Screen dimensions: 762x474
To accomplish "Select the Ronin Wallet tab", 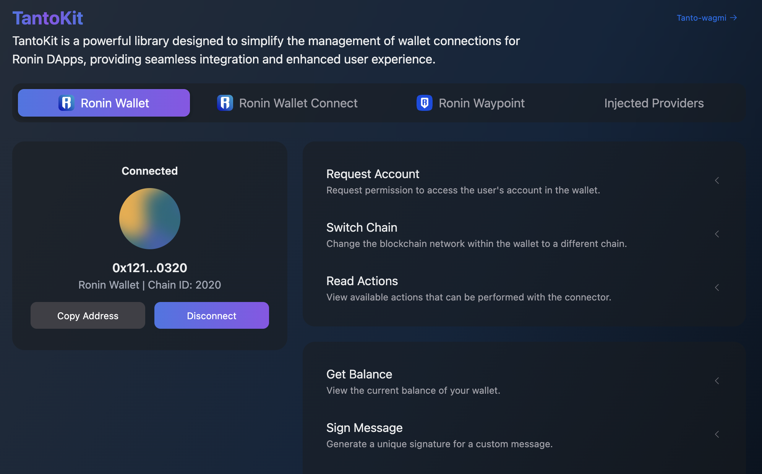I will (104, 103).
